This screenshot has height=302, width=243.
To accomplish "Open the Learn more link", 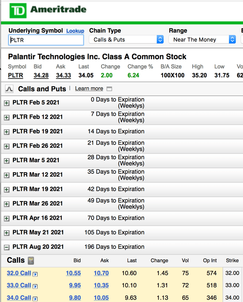I will 89,88.
